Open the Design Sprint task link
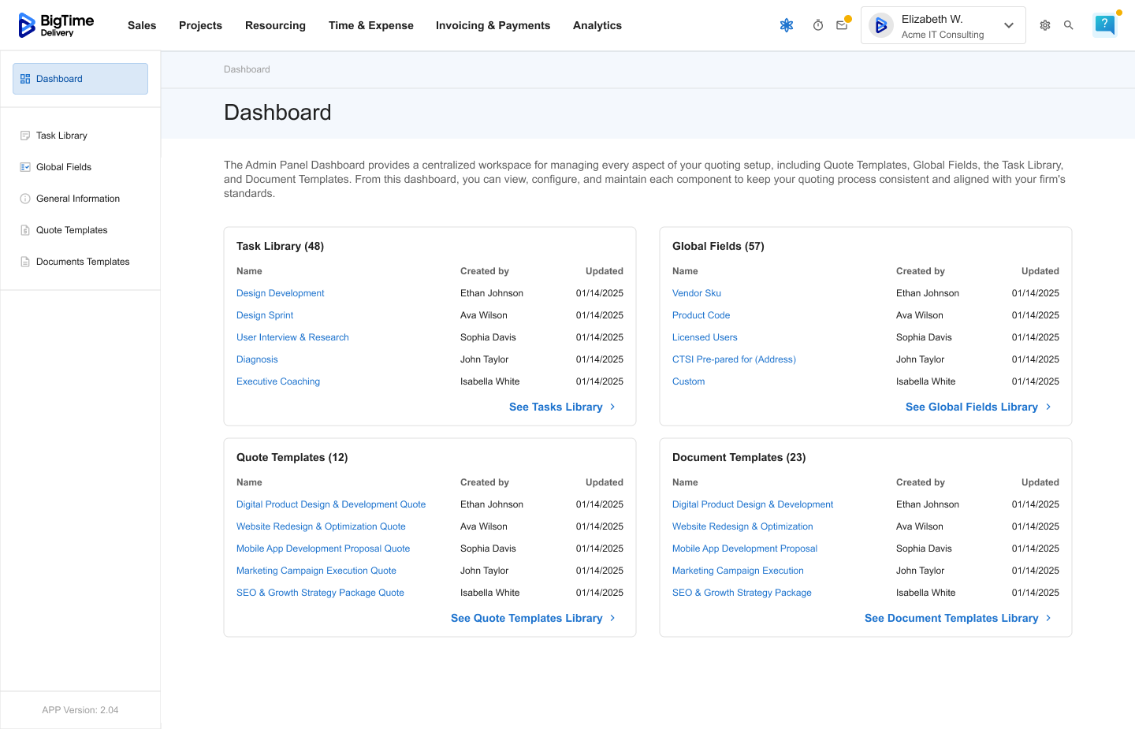Viewport: 1135px width, 729px height. click(265, 315)
